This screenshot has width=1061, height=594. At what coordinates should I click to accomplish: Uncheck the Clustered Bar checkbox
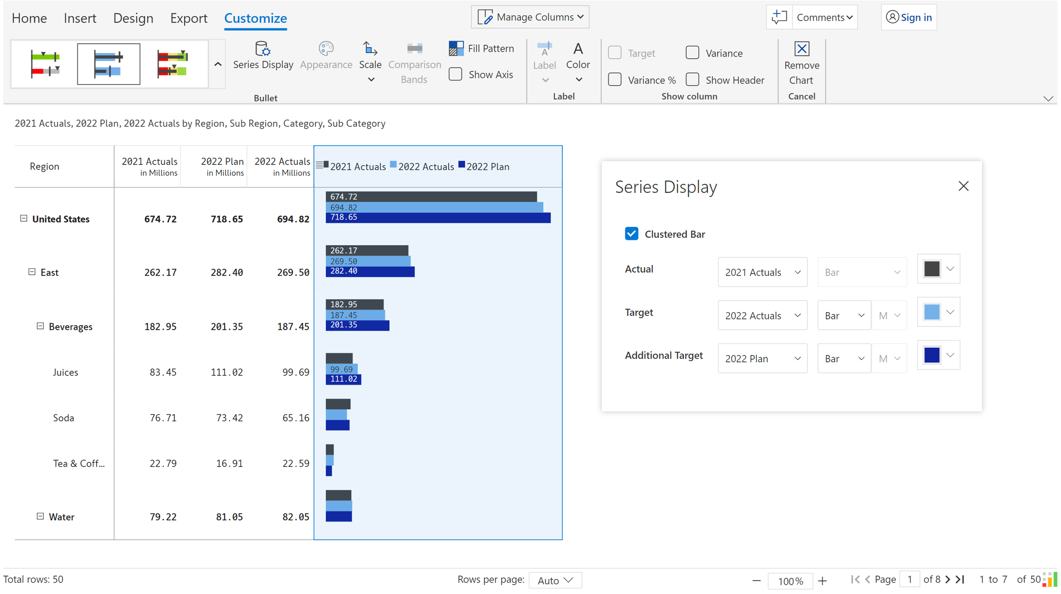point(631,234)
